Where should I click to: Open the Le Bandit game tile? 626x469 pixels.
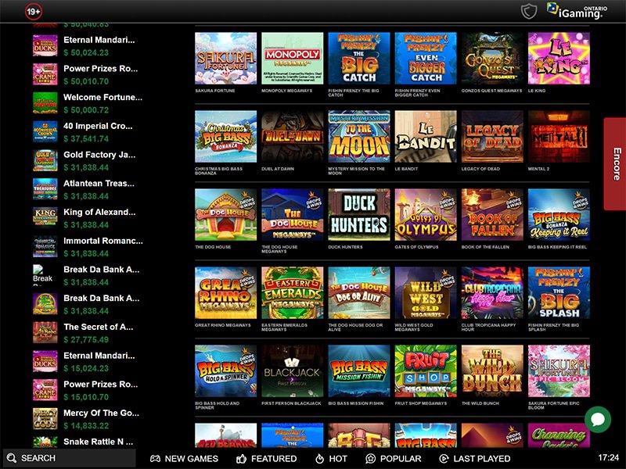[426, 136]
